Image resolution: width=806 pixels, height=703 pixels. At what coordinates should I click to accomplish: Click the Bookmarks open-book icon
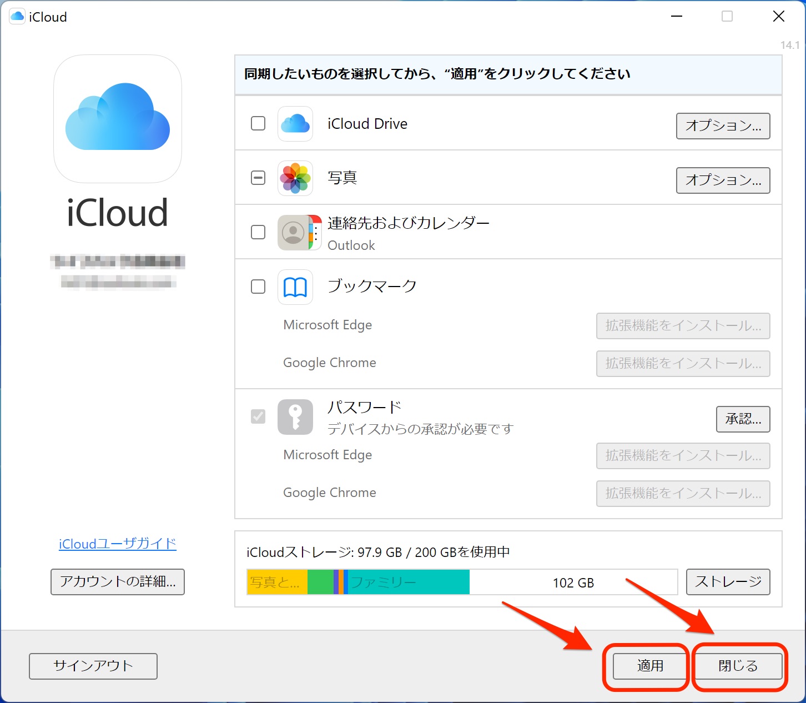point(295,287)
